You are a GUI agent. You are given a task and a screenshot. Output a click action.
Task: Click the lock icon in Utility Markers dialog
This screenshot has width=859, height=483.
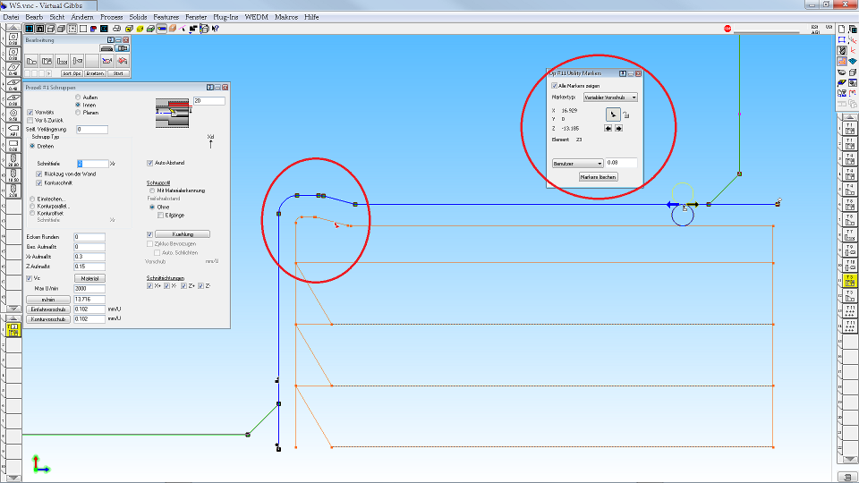626,115
